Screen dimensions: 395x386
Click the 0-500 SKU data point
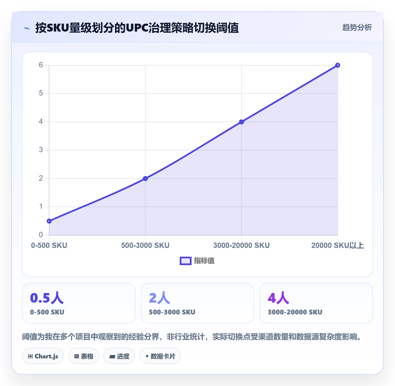[x=49, y=221]
